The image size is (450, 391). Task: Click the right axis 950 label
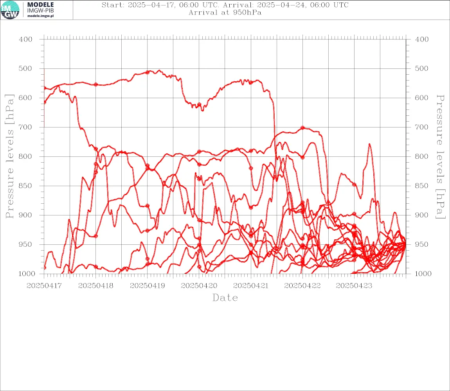click(x=422, y=244)
